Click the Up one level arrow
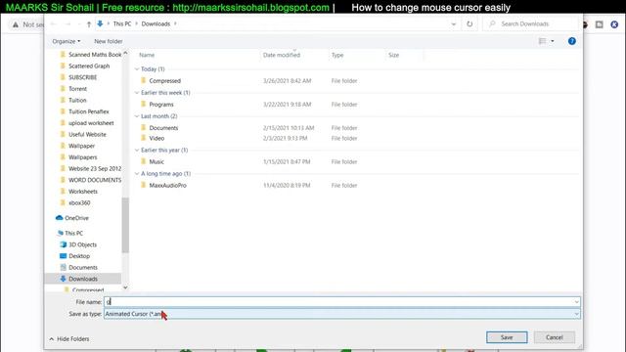The height and width of the screenshot is (352, 626). tap(89, 23)
